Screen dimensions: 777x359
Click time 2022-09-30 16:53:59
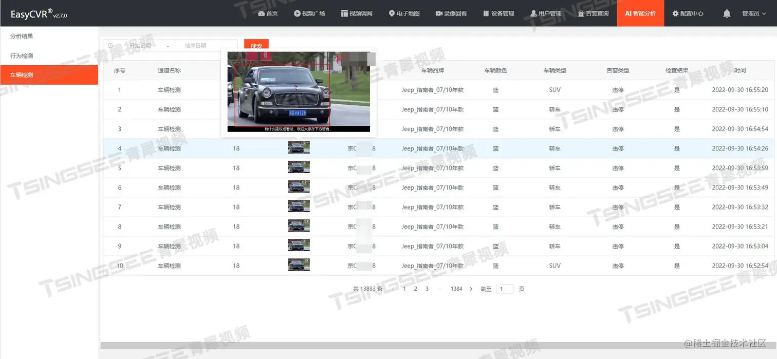pos(740,168)
